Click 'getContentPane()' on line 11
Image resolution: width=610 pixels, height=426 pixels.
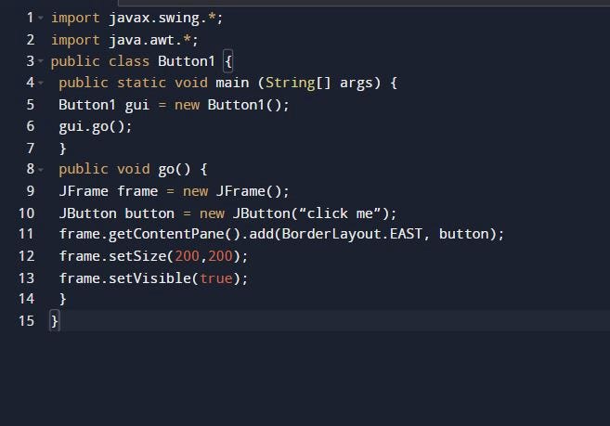[x=175, y=234]
